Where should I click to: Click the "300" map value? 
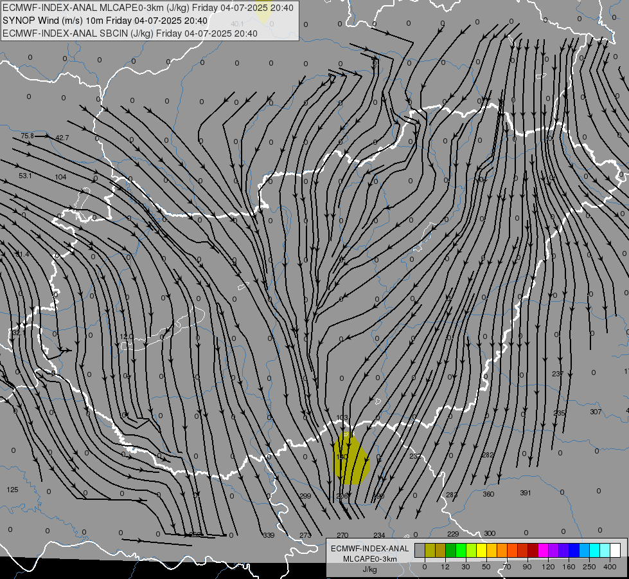click(490, 533)
